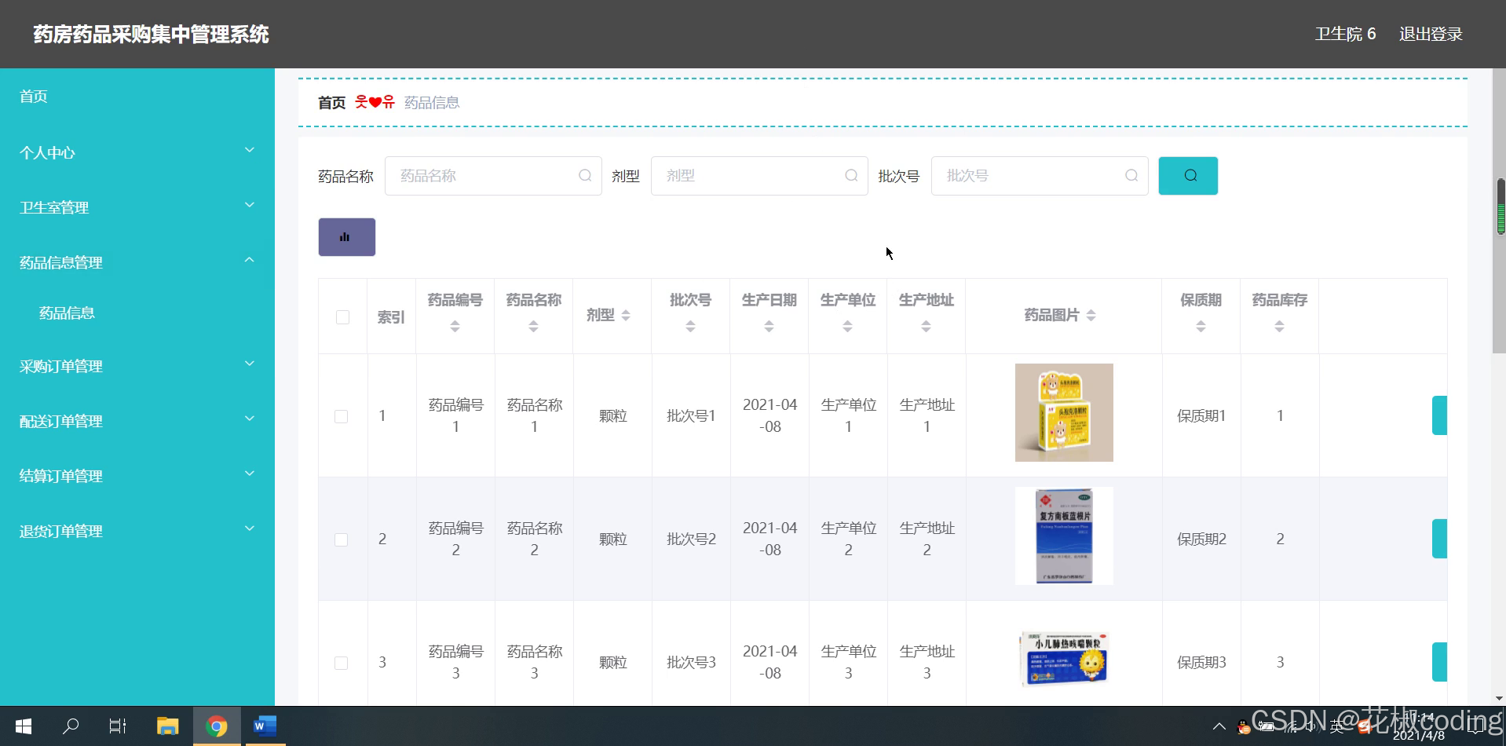
Task: Sort by 批次号 column arrows
Action: point(690,327)
